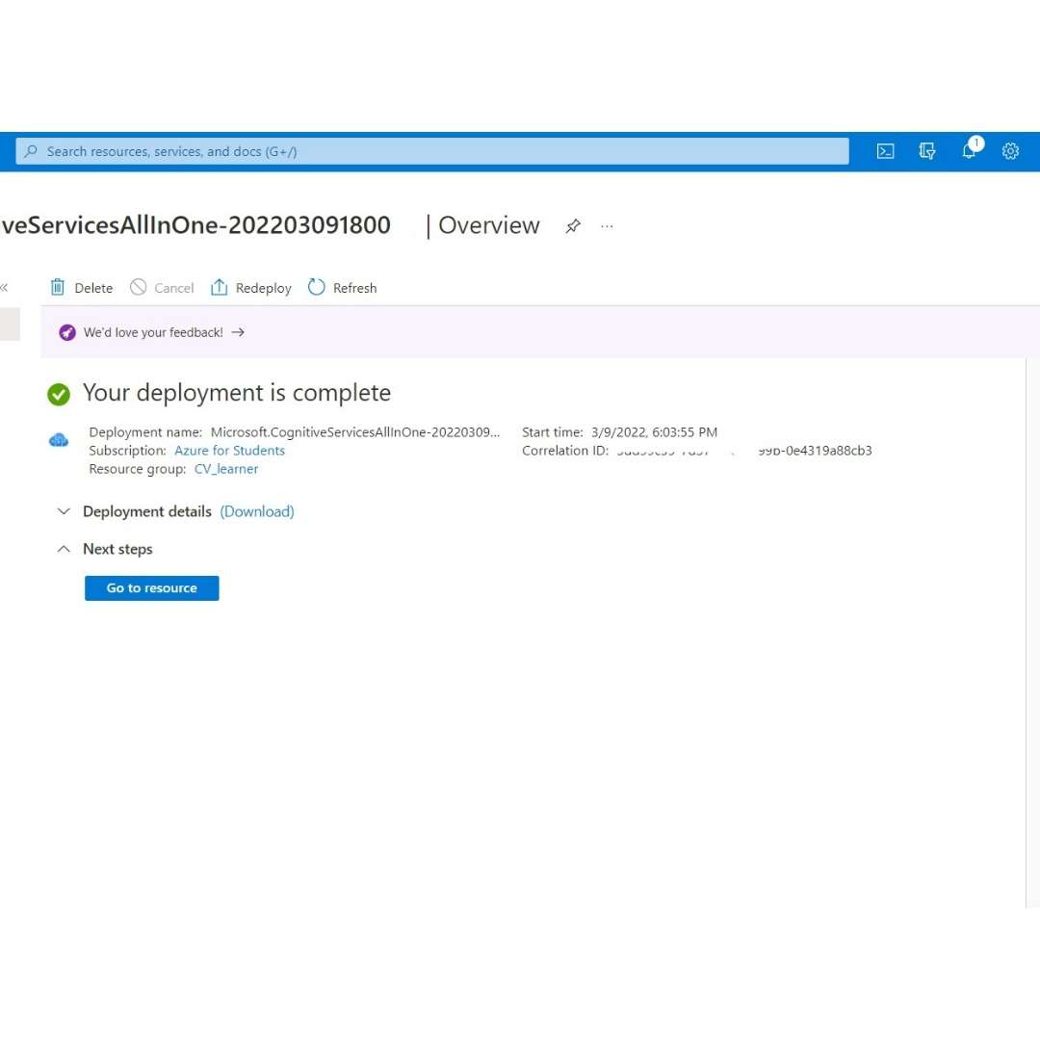
Task: Open portal settings gear
Action: click(x=1010, y=151)
